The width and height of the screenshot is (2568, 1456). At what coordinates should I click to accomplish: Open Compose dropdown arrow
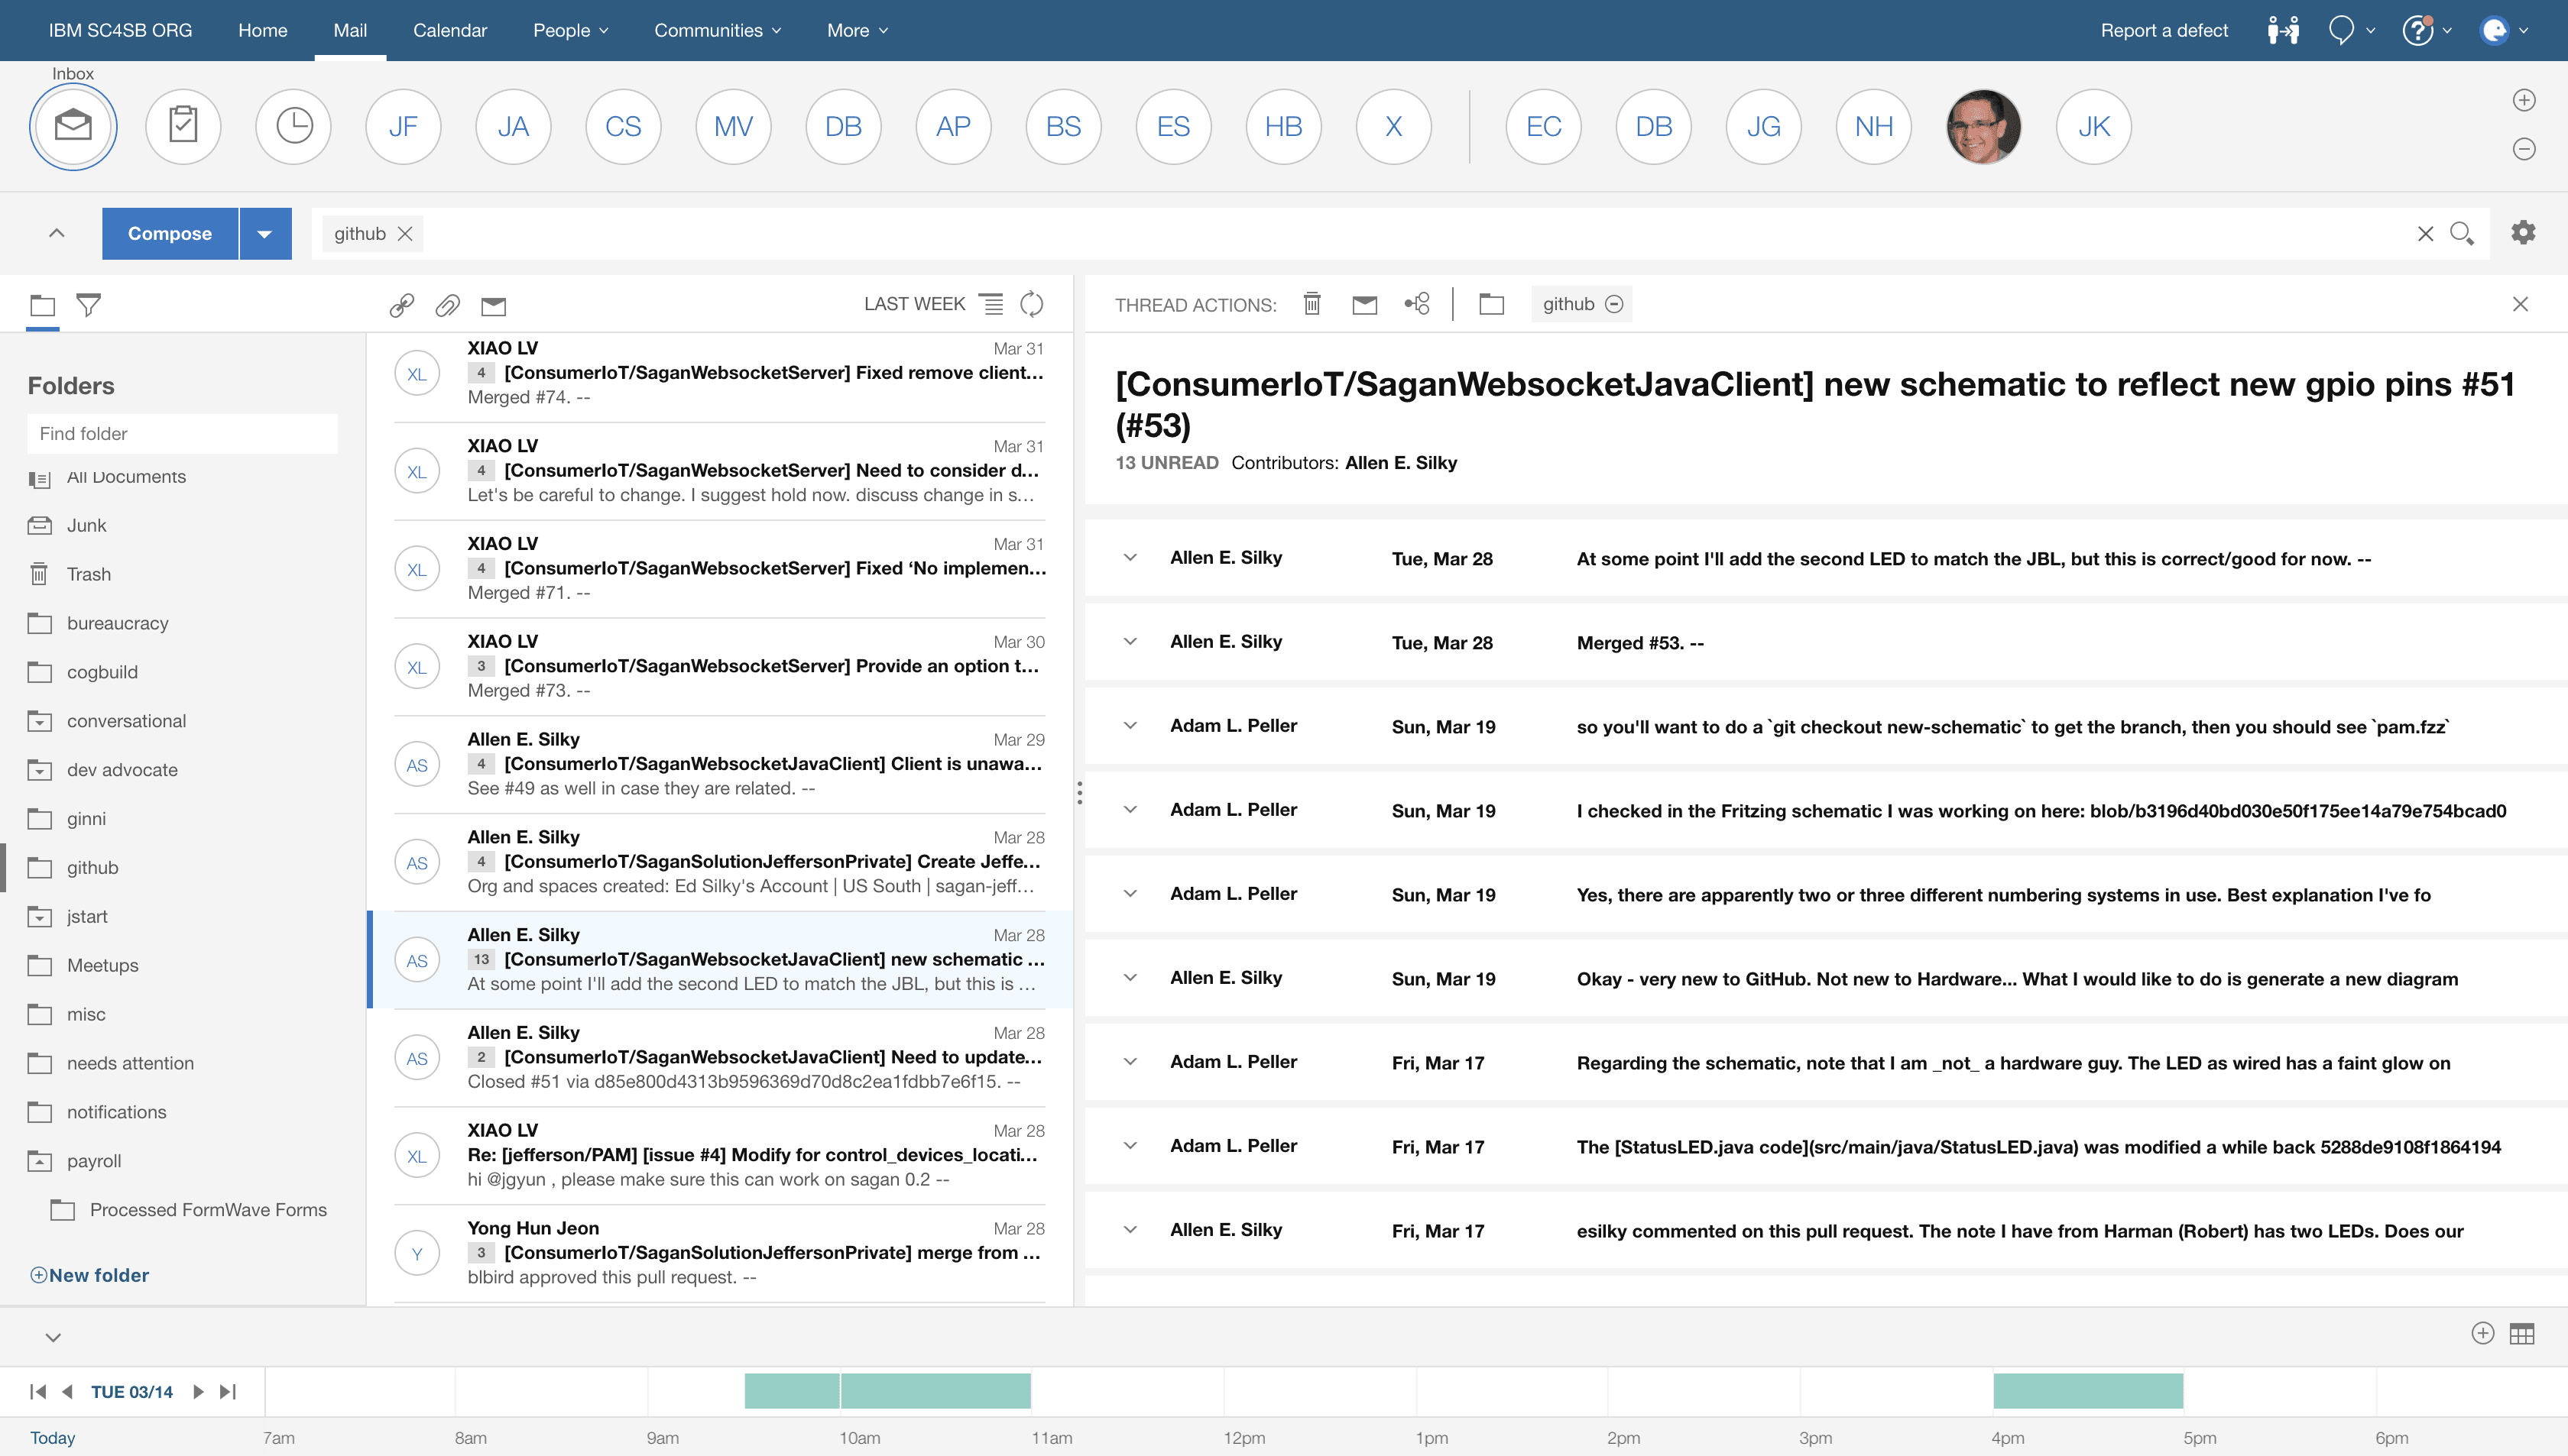click(265, 234)
